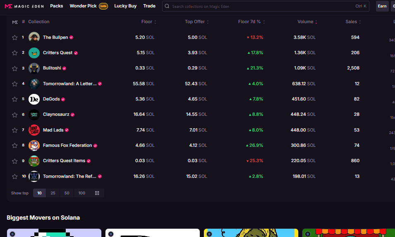The height and width of the screenshot is (237, 395).
Task: Show top 10 collections
Action: click(x=39, y=193)
